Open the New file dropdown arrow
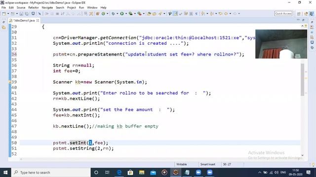This screenshot has width=316, height=177. tap(8, 14)
